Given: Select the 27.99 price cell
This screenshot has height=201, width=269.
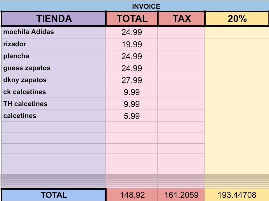Looking at the screenshot, I should 132,80.
